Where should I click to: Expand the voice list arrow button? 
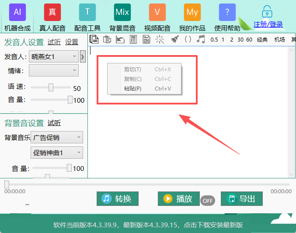tap(83, 56)
